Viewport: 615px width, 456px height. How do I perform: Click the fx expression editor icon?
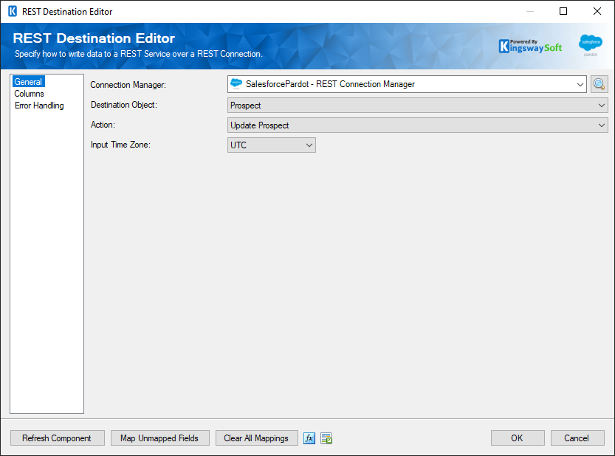click(309, 438)
